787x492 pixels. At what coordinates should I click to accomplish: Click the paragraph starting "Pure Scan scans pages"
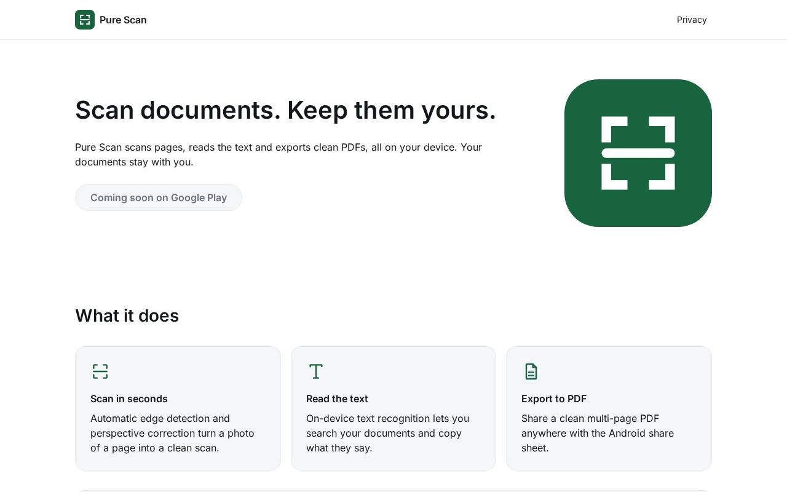point(279,154)
